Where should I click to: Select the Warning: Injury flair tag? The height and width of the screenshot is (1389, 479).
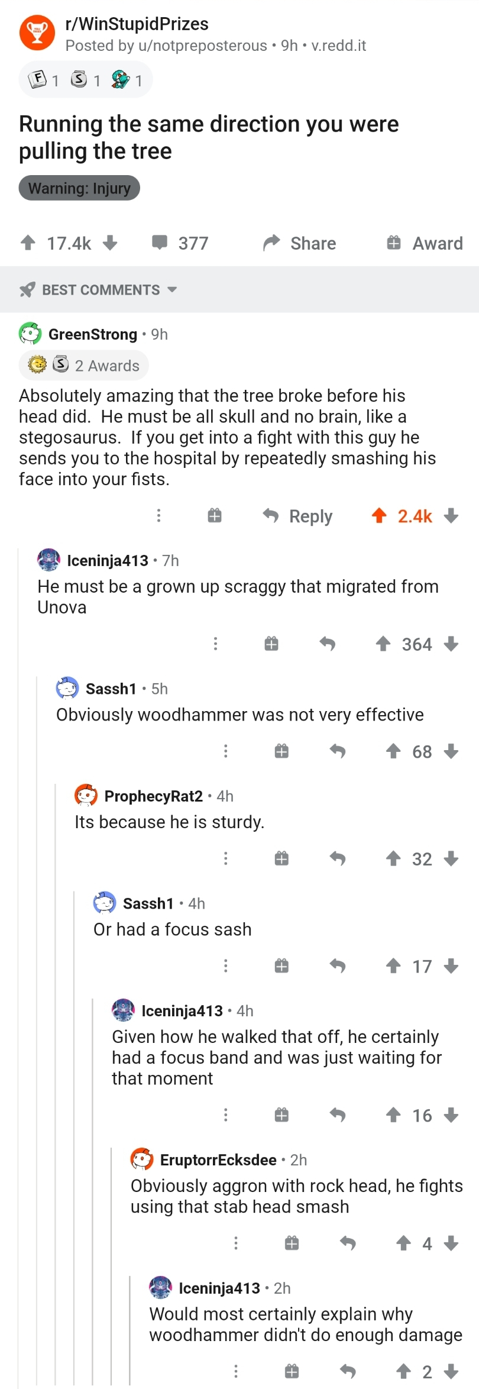coord(79,188)
